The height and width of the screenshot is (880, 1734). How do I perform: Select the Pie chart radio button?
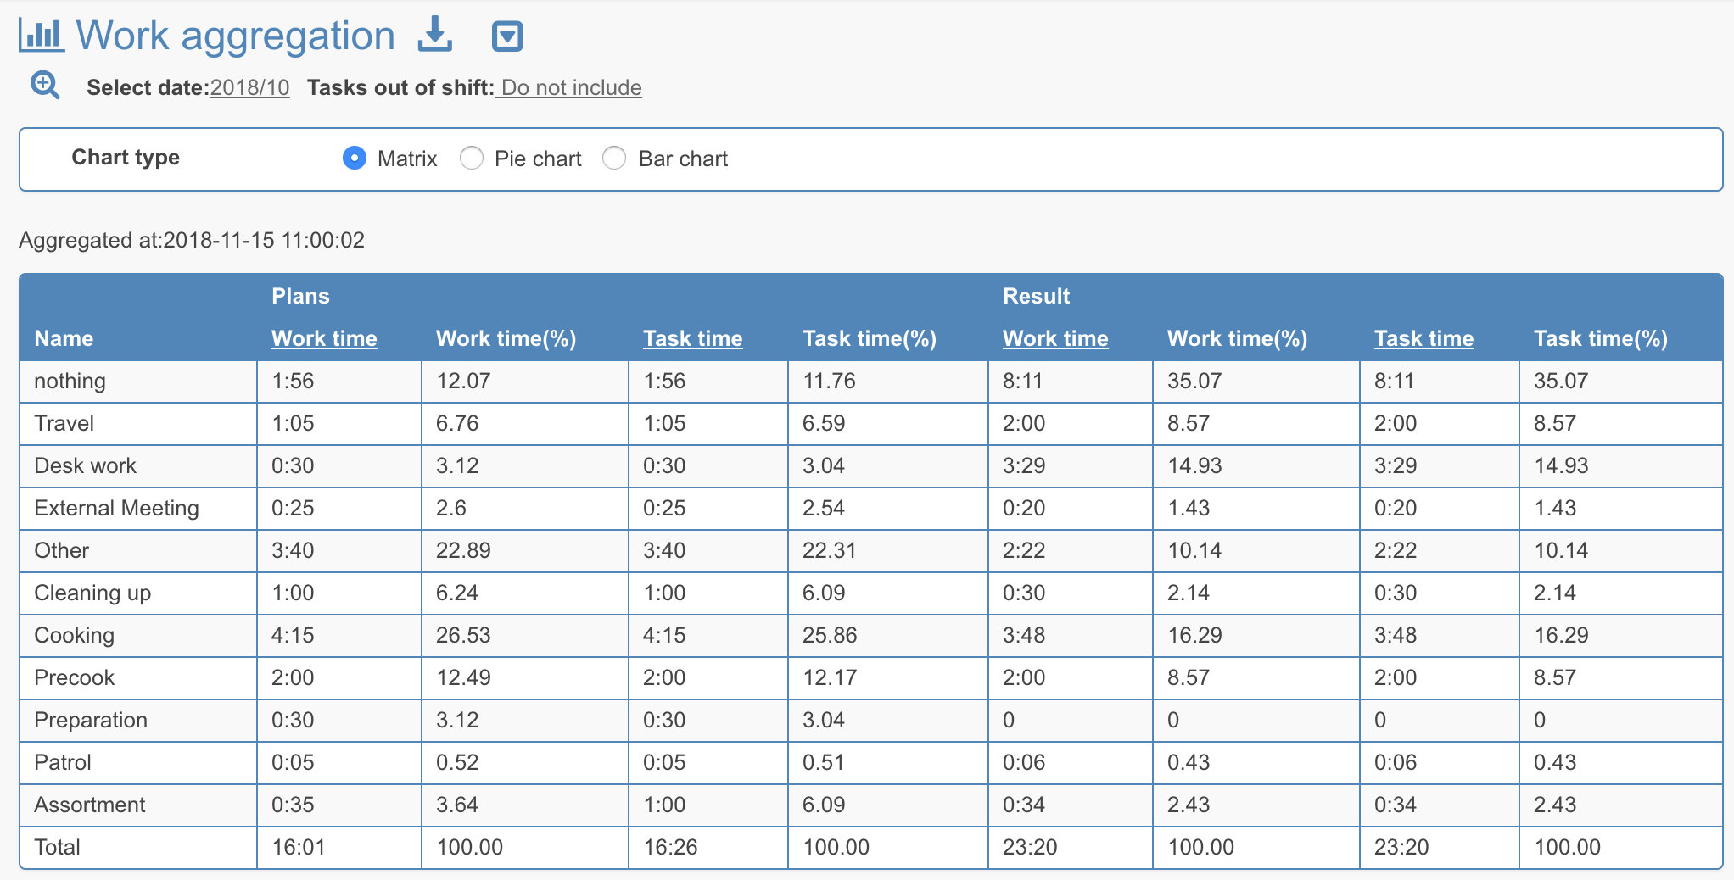point(472,158)
